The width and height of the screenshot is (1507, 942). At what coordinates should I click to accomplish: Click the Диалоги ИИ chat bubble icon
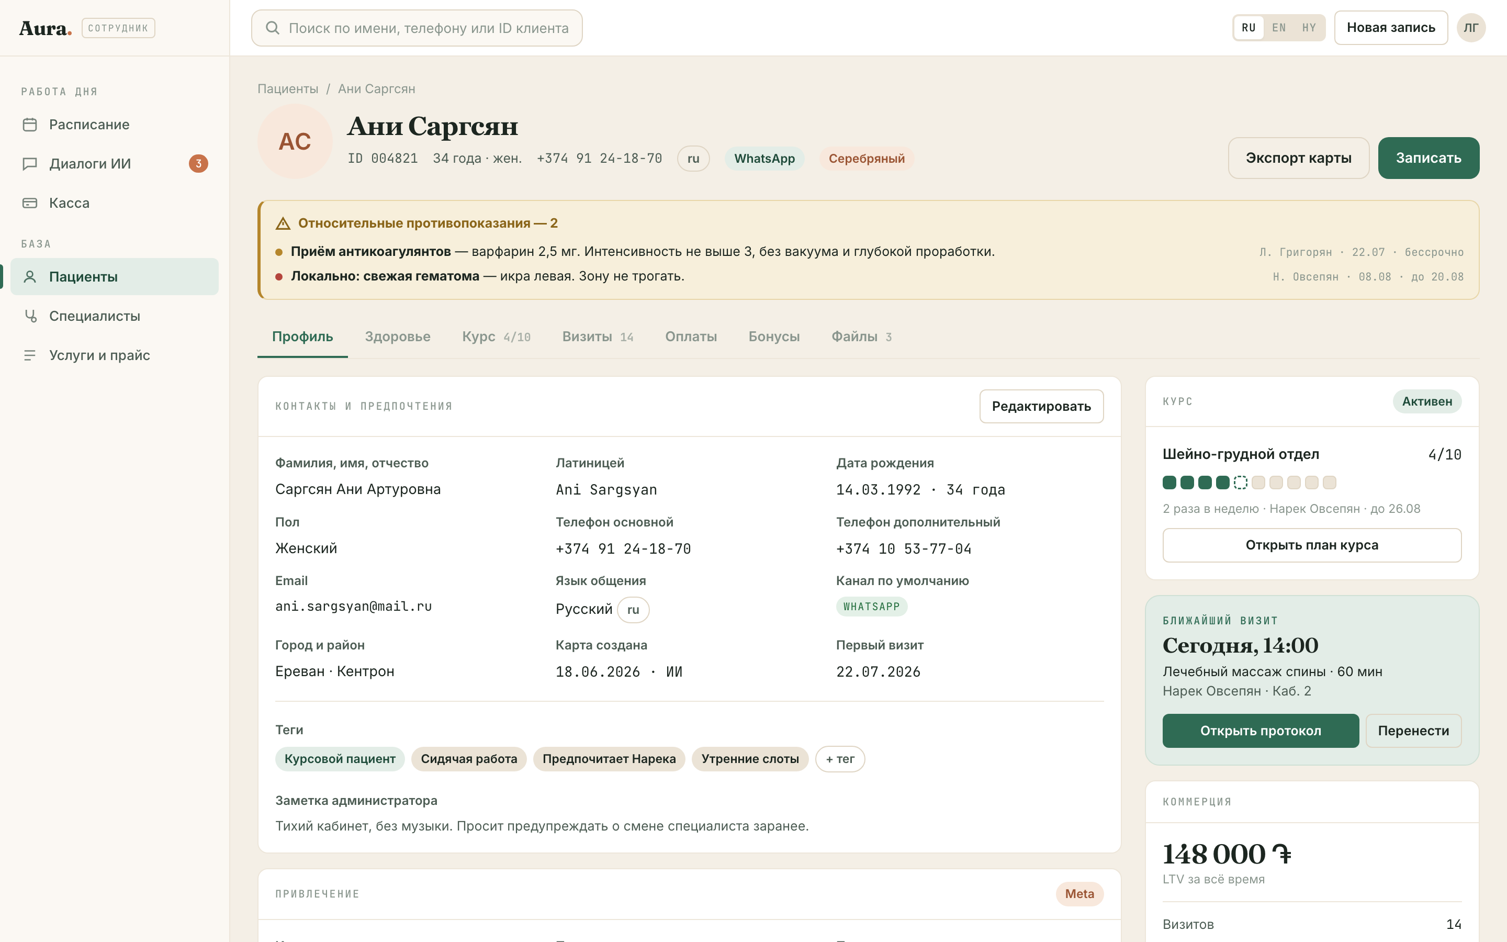30,164
